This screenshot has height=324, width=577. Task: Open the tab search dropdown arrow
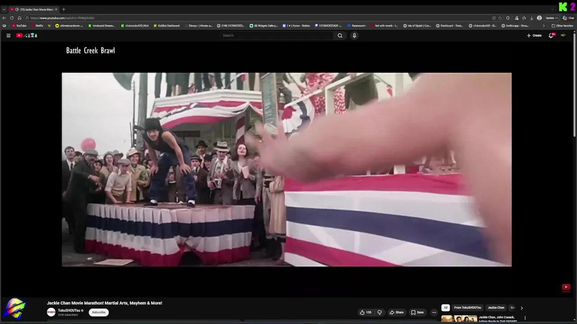4,9
